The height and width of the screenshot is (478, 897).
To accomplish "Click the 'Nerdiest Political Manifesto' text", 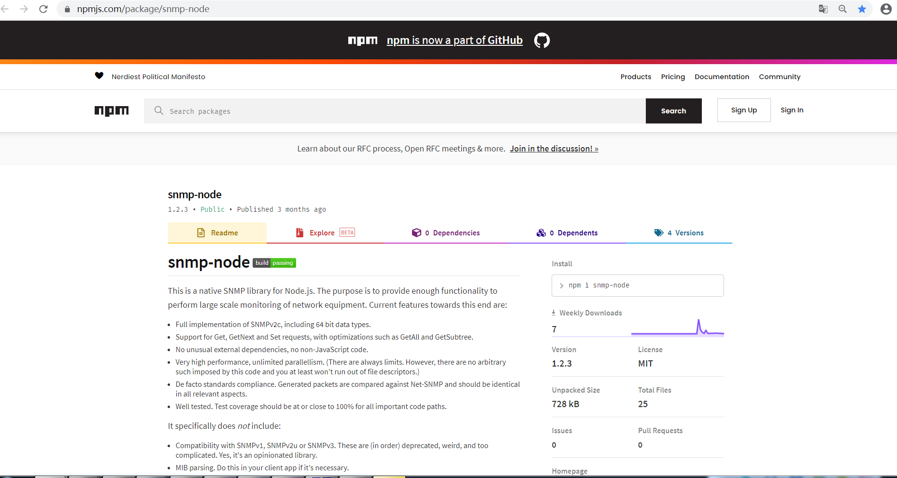I will tap(158, 77).
